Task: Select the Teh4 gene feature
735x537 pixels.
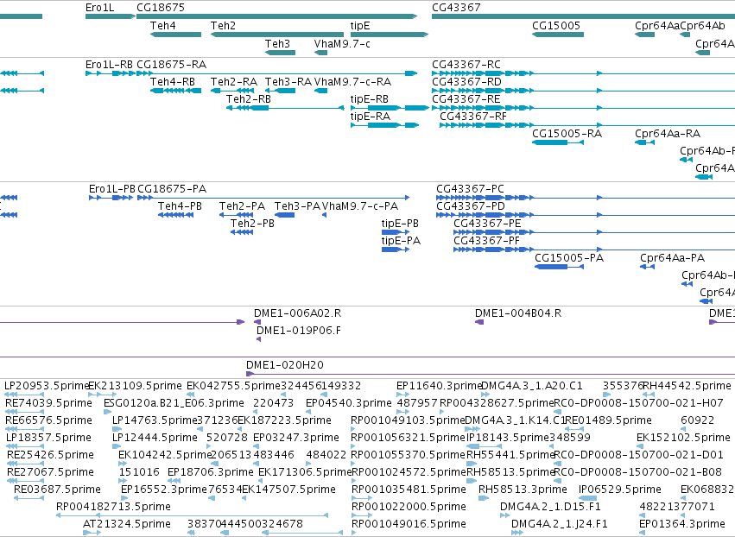Action: (x=175, y=35)
